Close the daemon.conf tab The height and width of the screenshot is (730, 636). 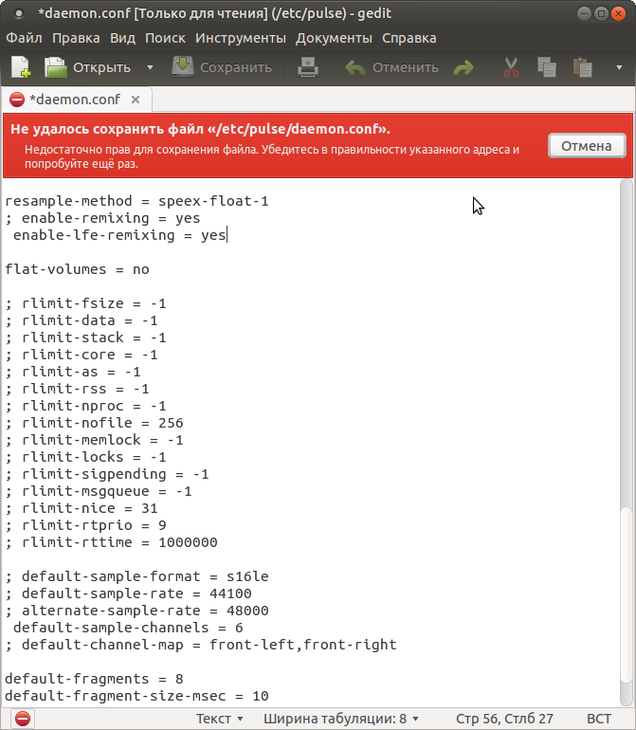[x=136, y=99]
